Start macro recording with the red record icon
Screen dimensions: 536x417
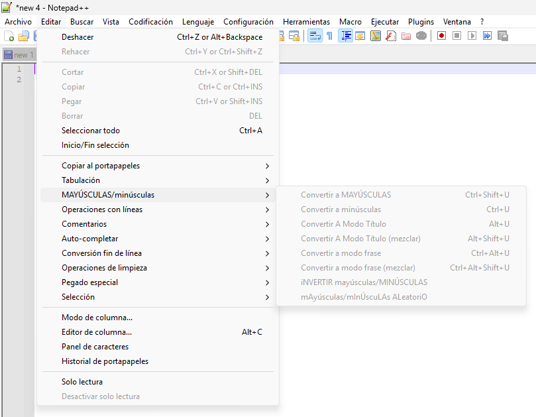pos(442,36)
